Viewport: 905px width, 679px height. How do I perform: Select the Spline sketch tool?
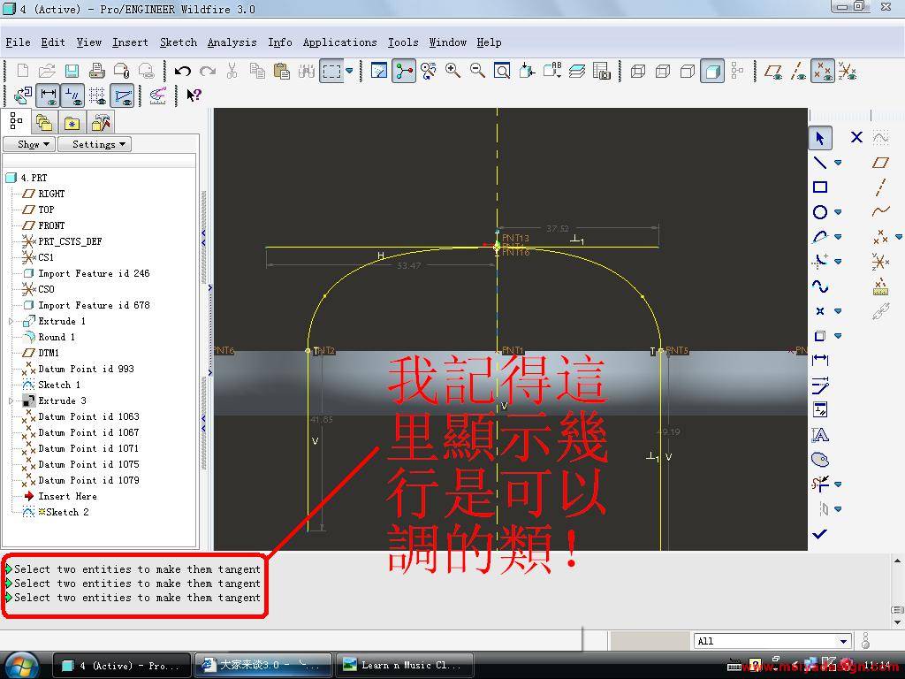click(x=819, y=286)
